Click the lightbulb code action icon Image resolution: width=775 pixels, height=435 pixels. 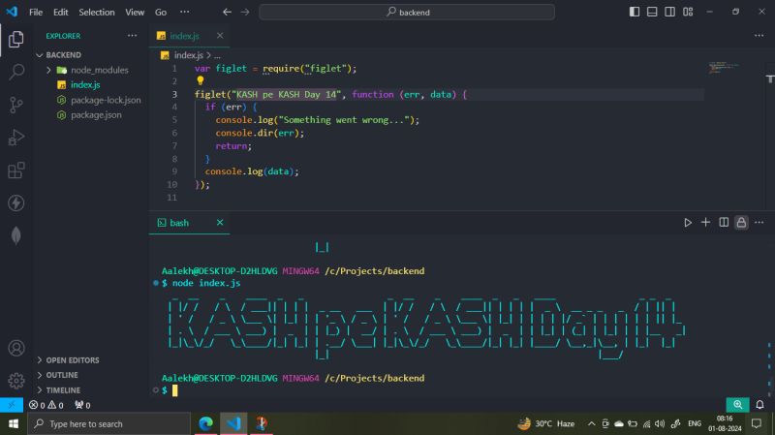(x=200, y=80)
